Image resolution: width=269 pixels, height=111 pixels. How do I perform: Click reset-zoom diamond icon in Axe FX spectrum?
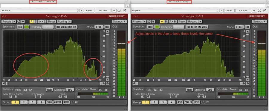click(107, 83)
